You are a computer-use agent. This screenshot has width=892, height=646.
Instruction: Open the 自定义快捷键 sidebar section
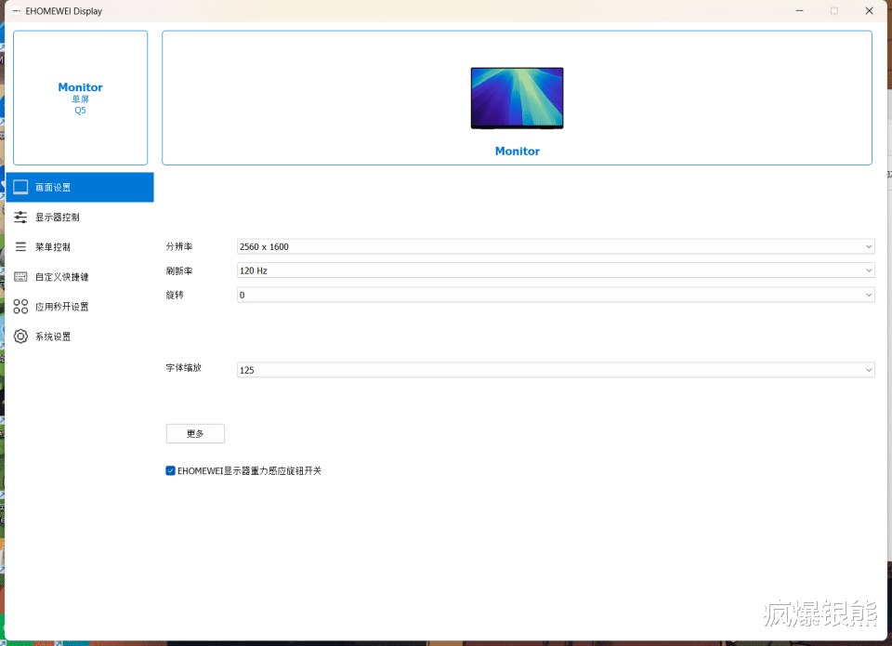(x=80, y=277)
